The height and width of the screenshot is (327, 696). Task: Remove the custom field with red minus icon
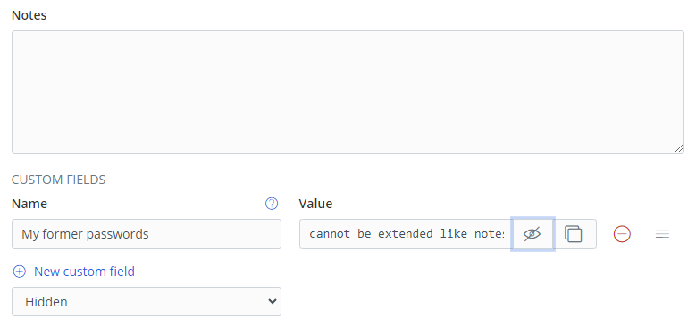pos(622,234)
